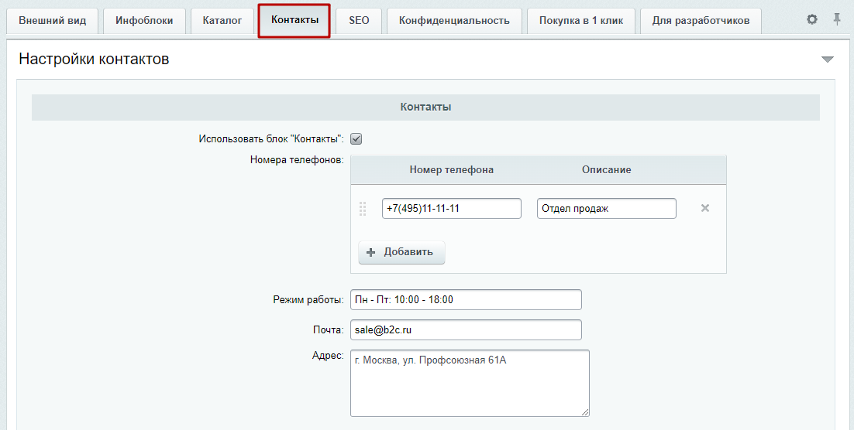This screenshot has width=854, height=430.
Task: Switch to Покупка в 1 клик tab
Action: (x=581, y=21)
